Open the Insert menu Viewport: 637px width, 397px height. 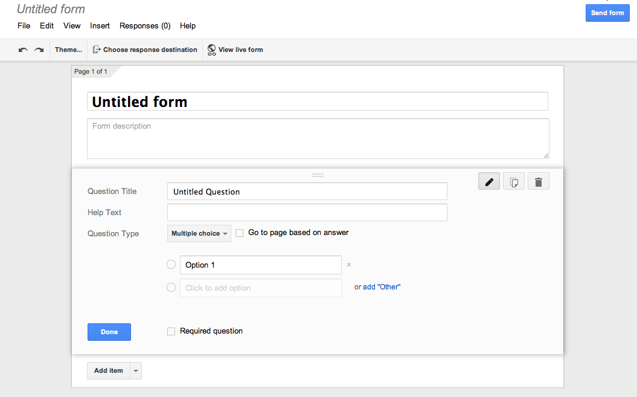100,25
